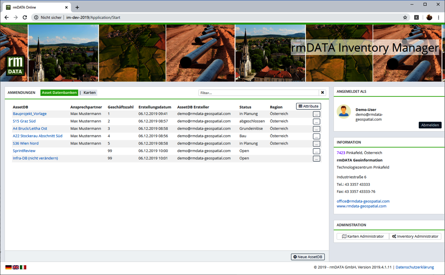The height and width of the screenshot is (275, 445).
Task: Open A4 Bruck/Leitha Ost database
Action: (30, 128)
